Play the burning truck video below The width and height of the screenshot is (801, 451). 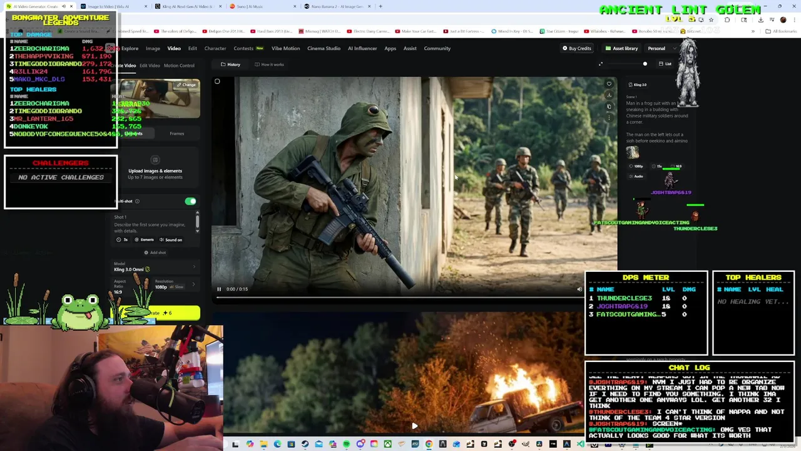click(x=414, y=426)
